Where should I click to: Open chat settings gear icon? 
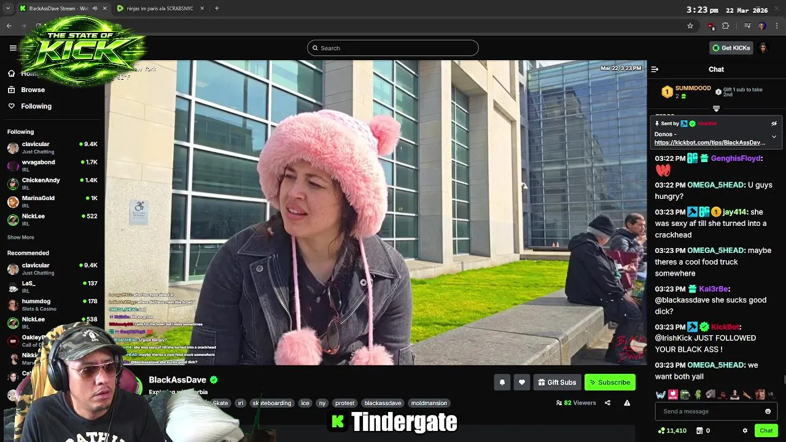(x=745, y=430)
